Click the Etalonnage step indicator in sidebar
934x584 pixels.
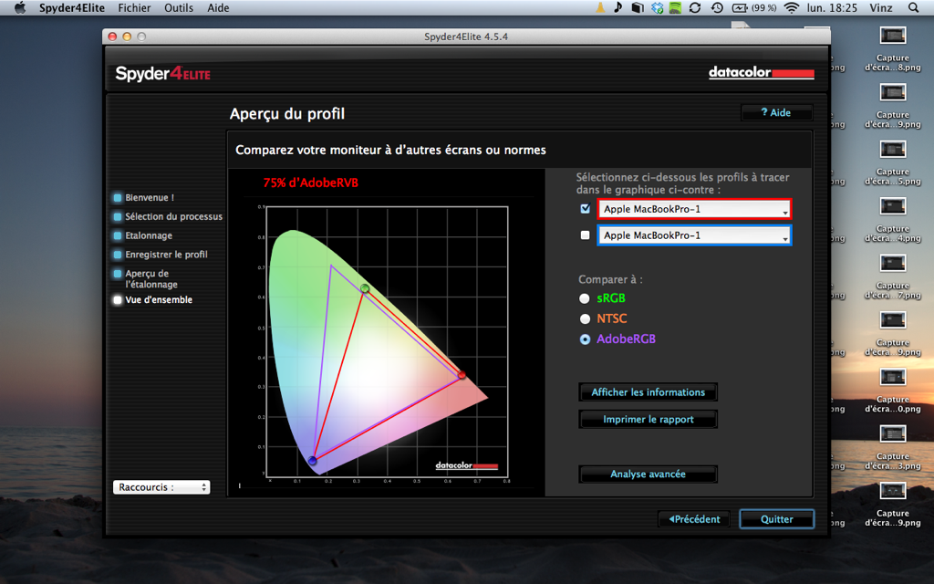118,235
